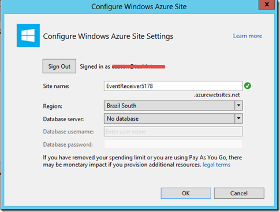Click the Database password field
The width and height of the screenshot is (280, 212).
point(173,144)
